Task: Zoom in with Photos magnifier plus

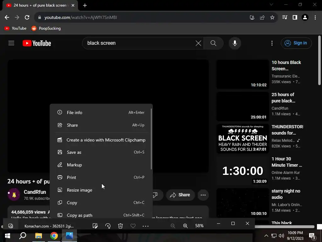Action: (186, 226)
